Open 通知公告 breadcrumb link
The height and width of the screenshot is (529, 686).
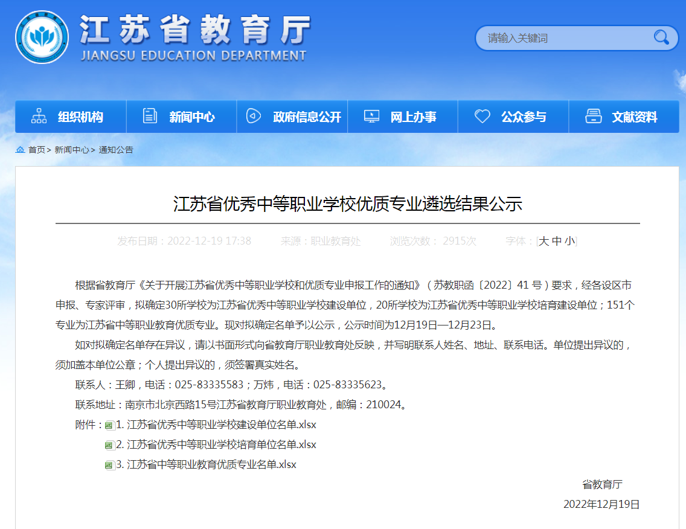tap(116, 150)
